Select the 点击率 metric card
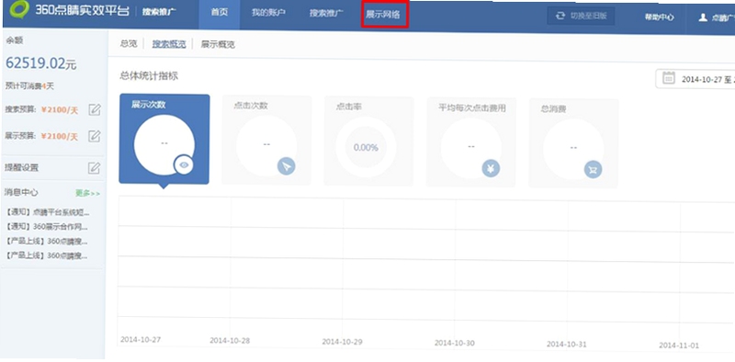The image size is (735, 362). [x=368, y=141]
